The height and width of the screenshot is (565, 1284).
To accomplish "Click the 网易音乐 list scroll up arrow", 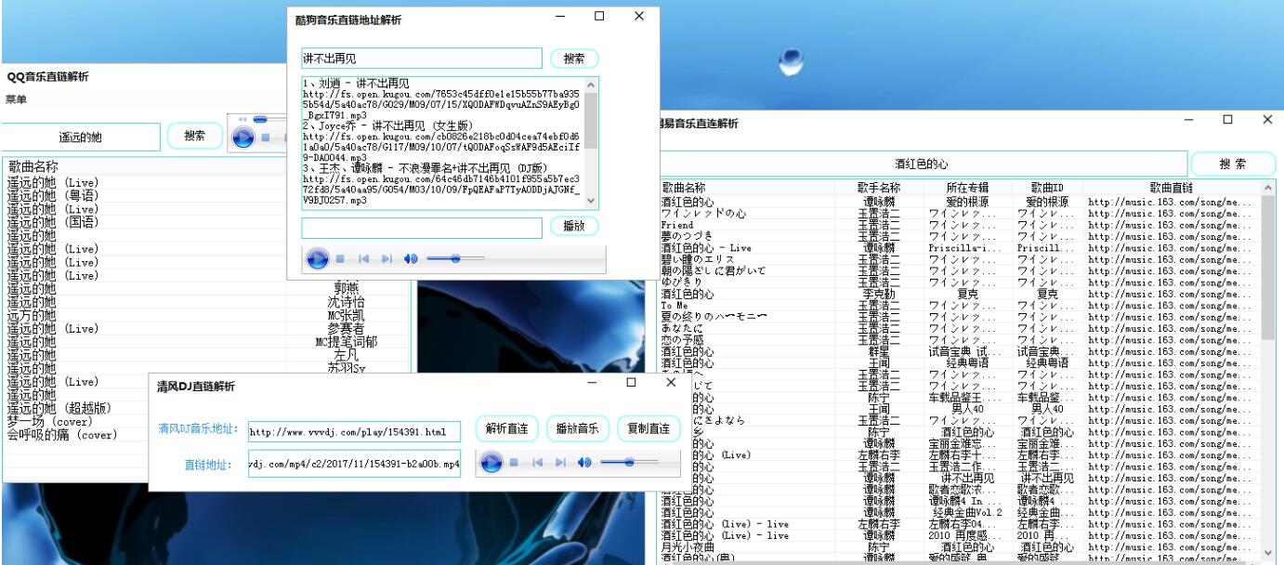I will (1268, 188).
